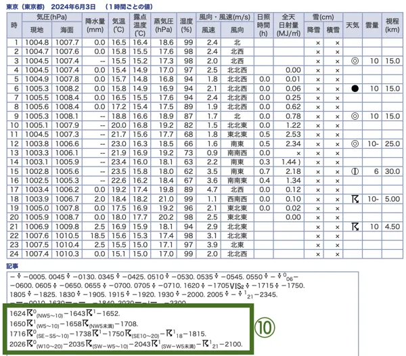The width and height of the screenshot is (406, 356).
Task: Select the 降水量 (mm) column header
Action: pyautogui.click(x=95, y=25)
